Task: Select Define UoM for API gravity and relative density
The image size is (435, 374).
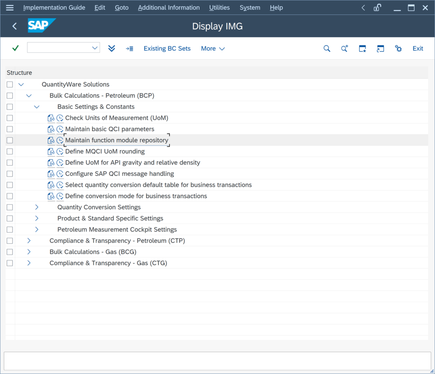Action: tap(133, 162)
